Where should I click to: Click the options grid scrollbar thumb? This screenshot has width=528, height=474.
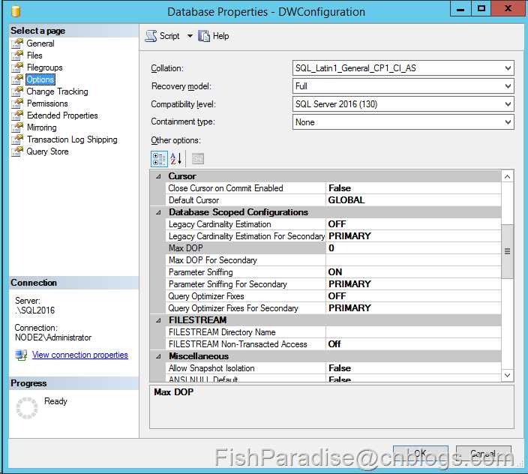508,251
